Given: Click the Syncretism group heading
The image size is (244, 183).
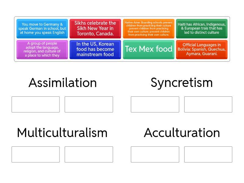Looking at the screenshot, I should click(x=181, y=83).
